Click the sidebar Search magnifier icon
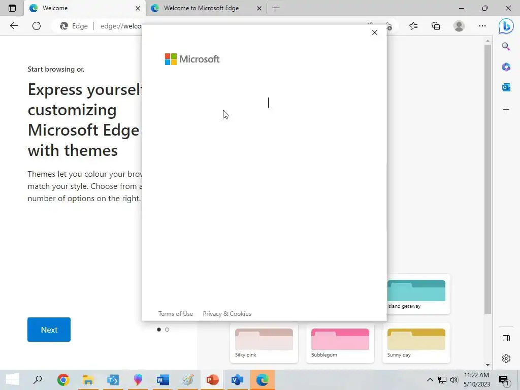This screenshot has width=520, height=390. (506, 46)
